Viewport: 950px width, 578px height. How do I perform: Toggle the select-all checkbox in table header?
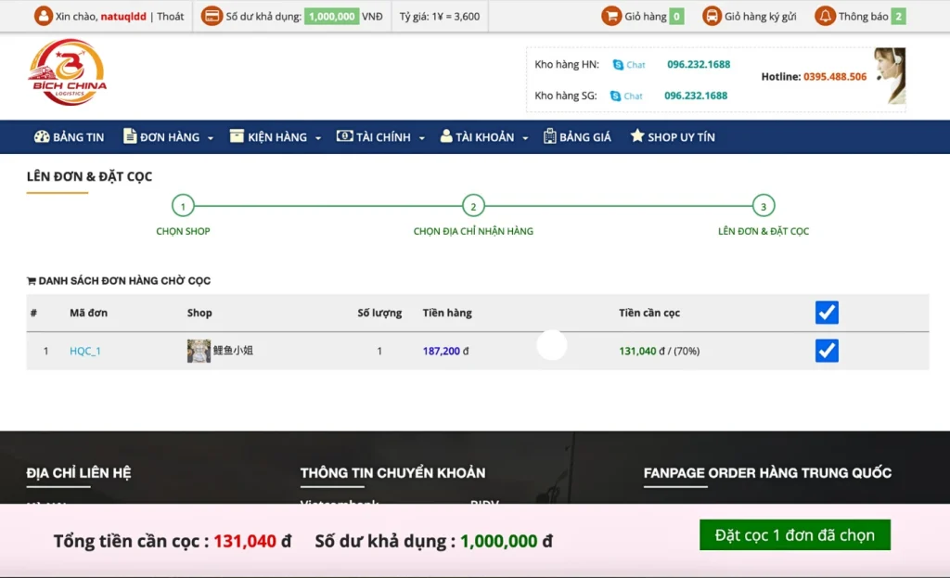827,313
